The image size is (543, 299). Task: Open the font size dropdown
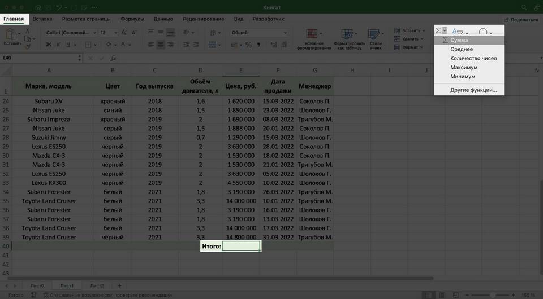108,33
